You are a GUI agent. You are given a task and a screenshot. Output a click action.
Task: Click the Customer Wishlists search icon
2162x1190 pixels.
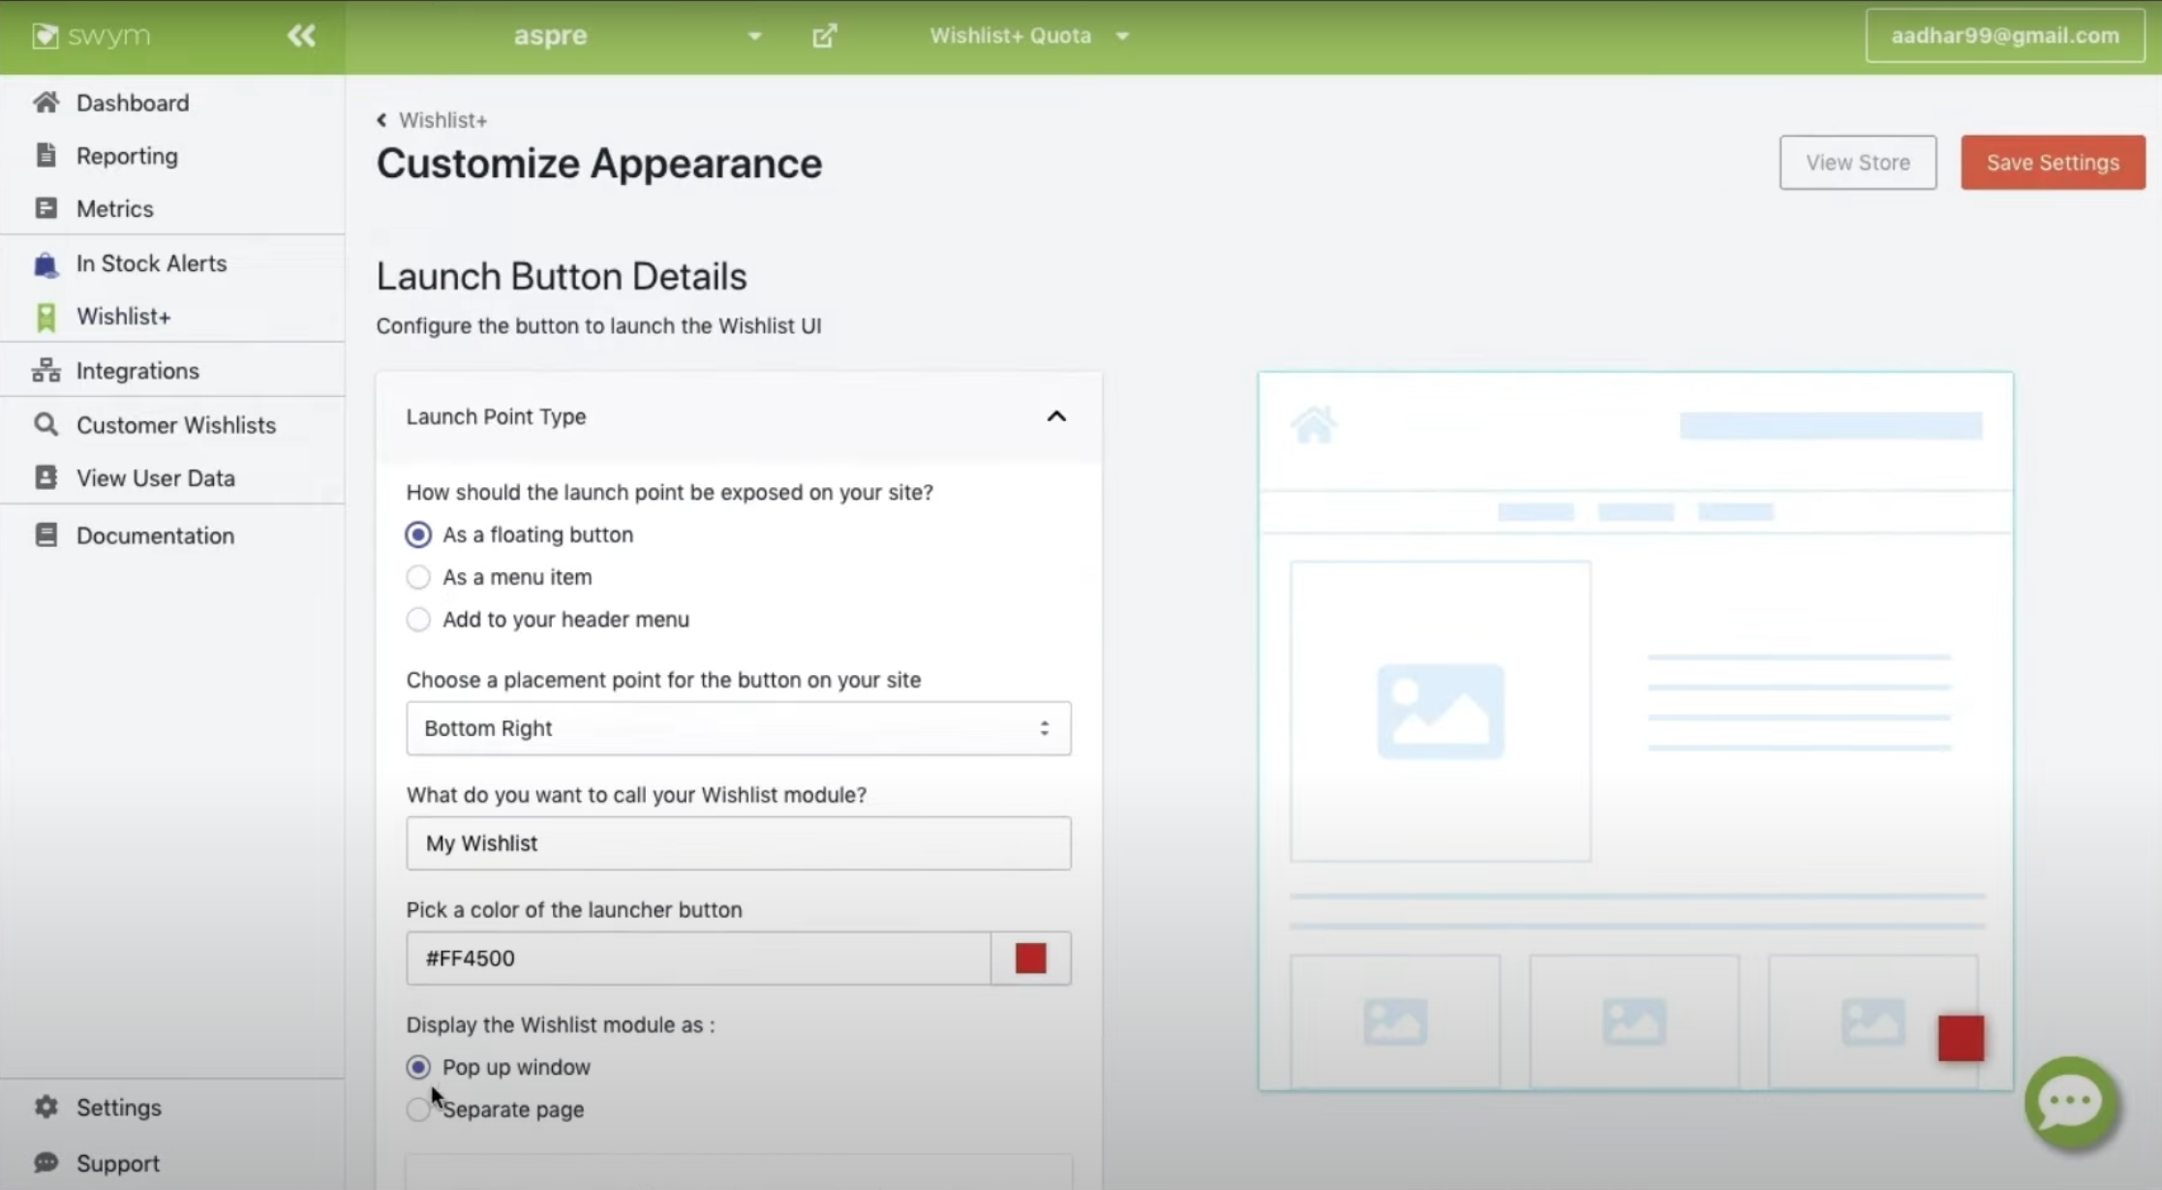[x=46, y=425]
